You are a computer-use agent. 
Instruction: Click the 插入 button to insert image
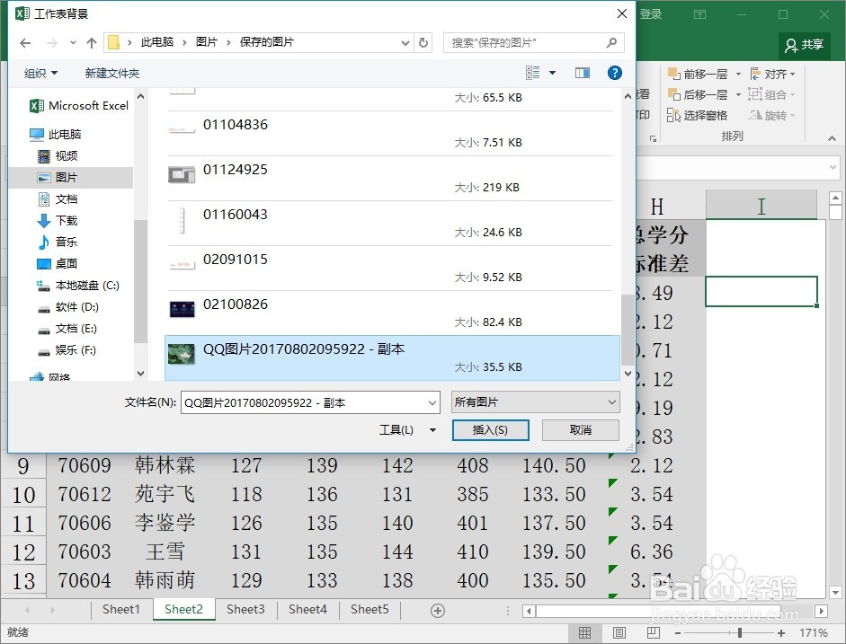coord(490,430)
